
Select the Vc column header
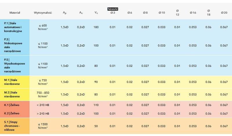[96, 13]
